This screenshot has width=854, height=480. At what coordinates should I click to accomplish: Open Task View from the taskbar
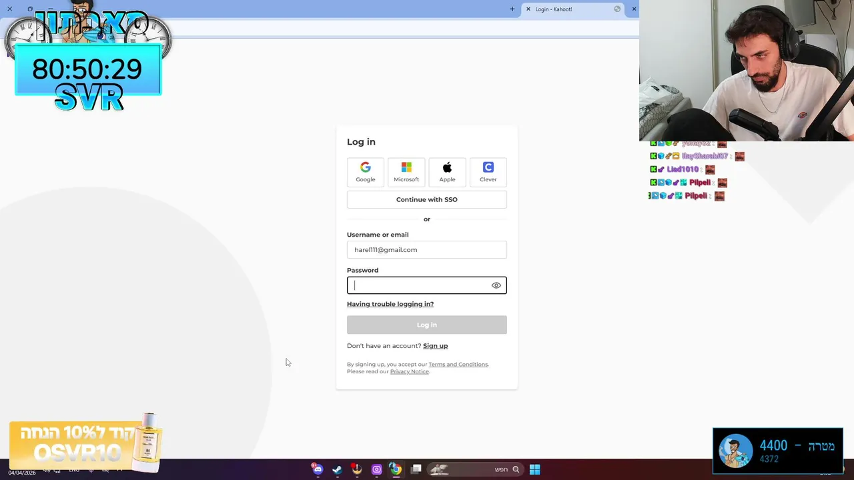(416, 469)
